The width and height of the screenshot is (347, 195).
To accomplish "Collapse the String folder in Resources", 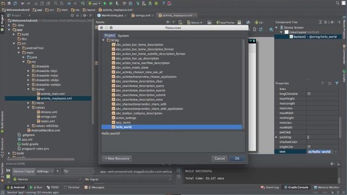I will tap(104, 40).
